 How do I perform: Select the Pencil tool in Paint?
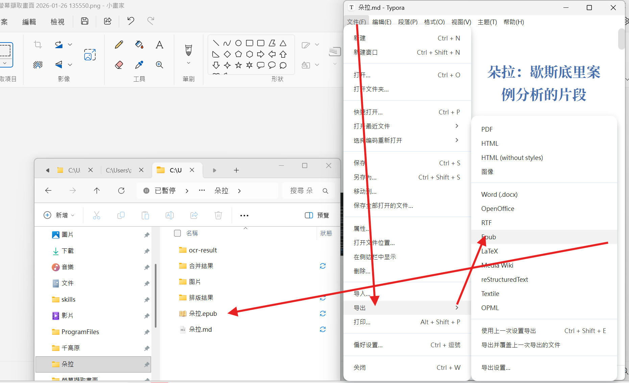click(119, 45)
